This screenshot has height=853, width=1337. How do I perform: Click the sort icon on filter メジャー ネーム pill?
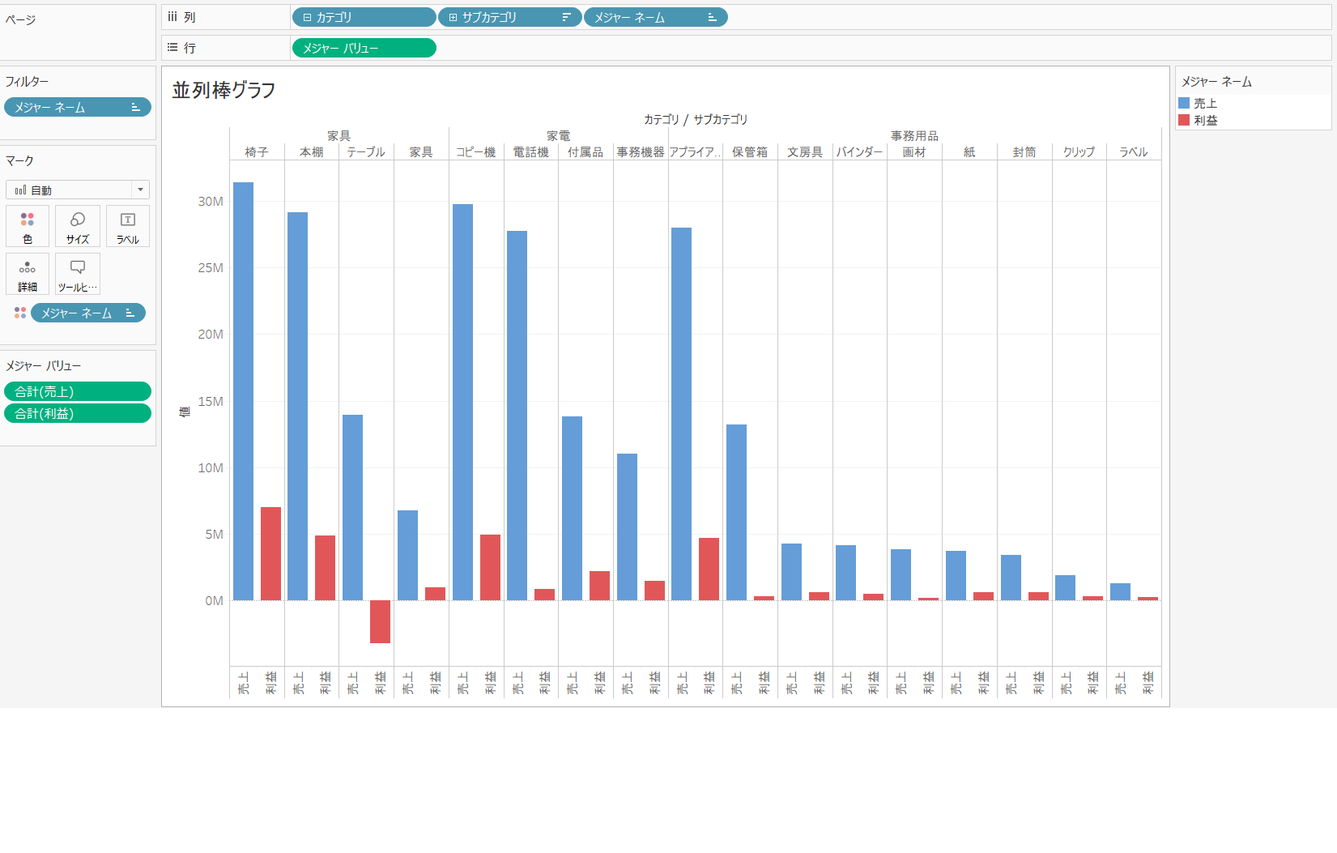click(x=135, y=107)
